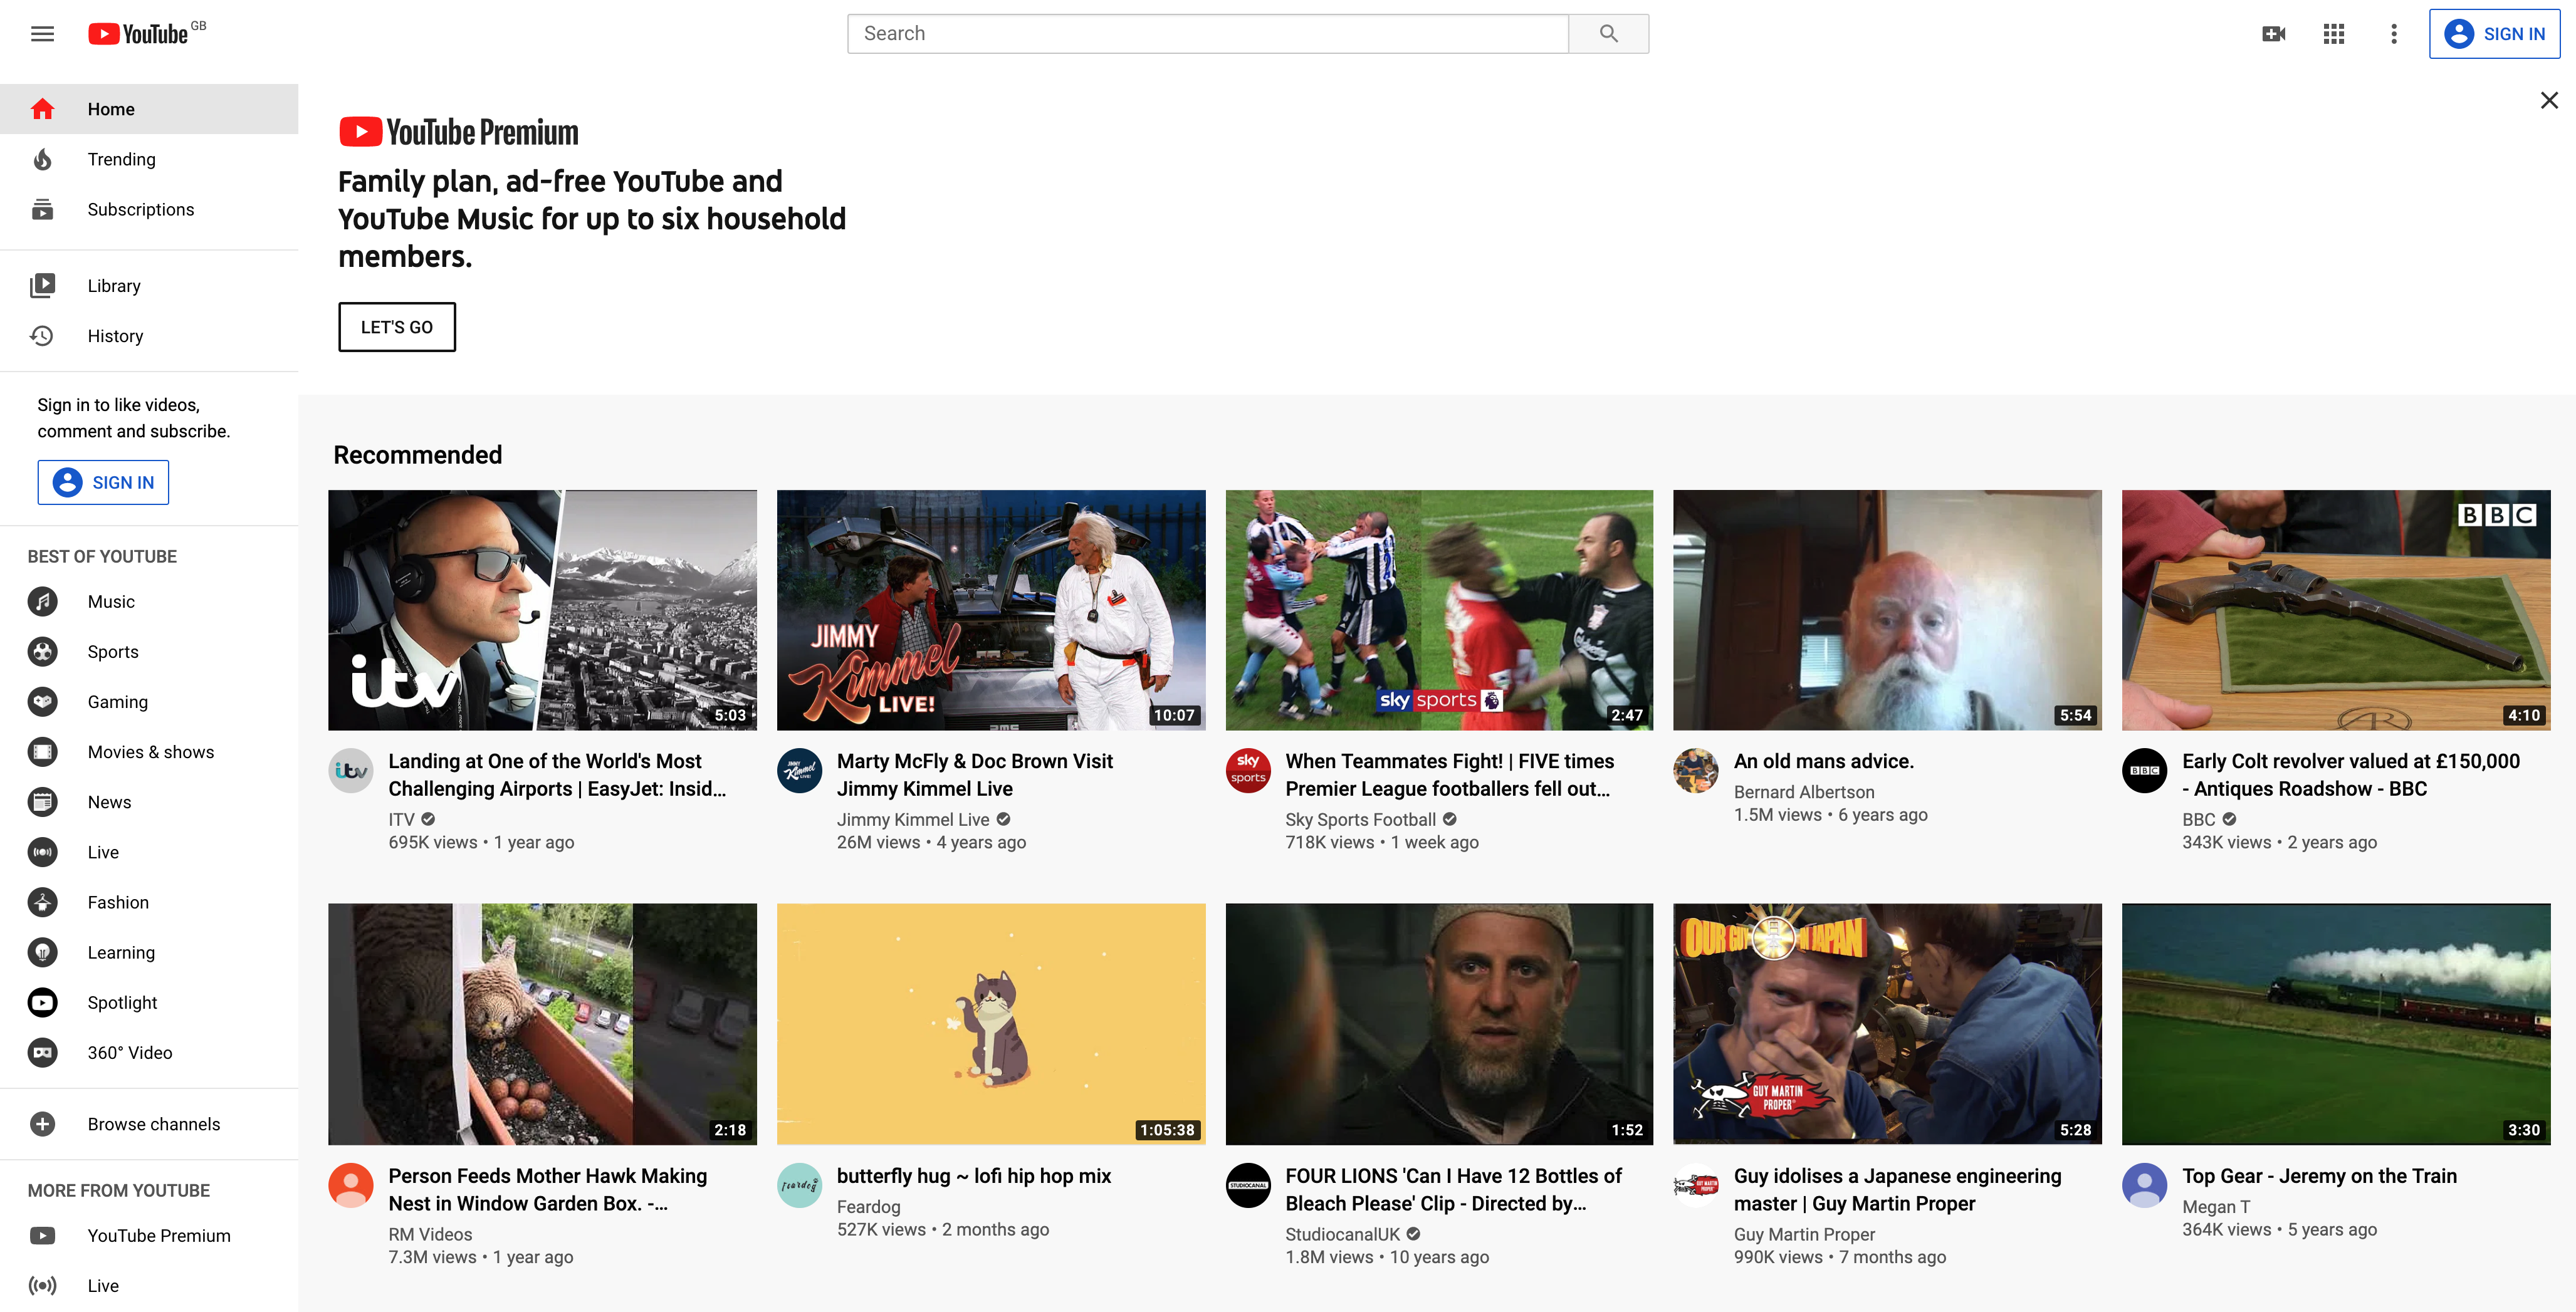Screen dimensions: 2576x1312
Task: Open the History menu label
Action: pyautogui.click(x=115, y=336)
